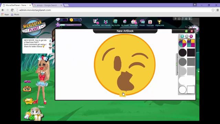Open the Activities menu icon
The height and width of the screenshot is (124, 220).
pos(96,22)
